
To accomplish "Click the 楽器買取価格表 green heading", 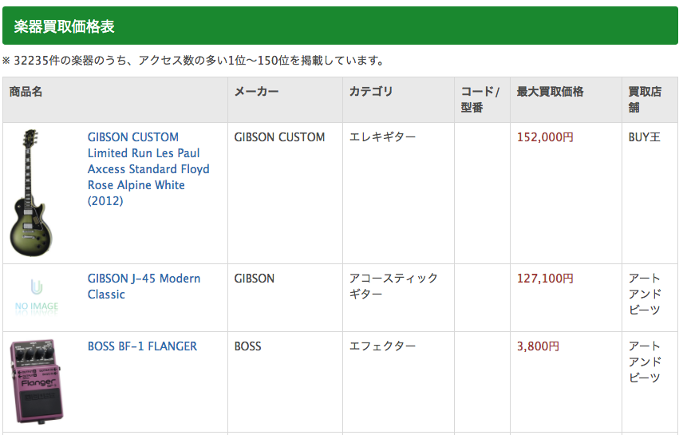I will [65, 26].
